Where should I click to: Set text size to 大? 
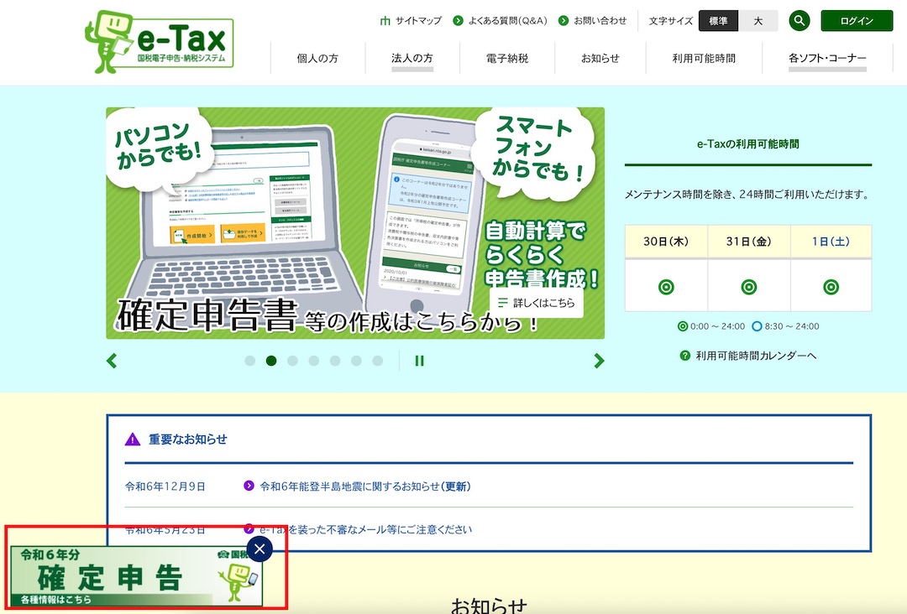758,21
